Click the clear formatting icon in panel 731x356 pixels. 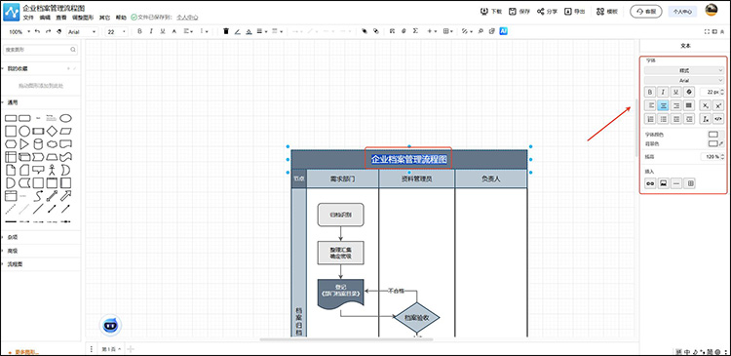tap(707, 119)
